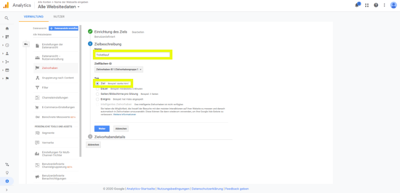Select the Ziel radio button
The height and width of the screenshot is (193, 400).
pos(97,83)
